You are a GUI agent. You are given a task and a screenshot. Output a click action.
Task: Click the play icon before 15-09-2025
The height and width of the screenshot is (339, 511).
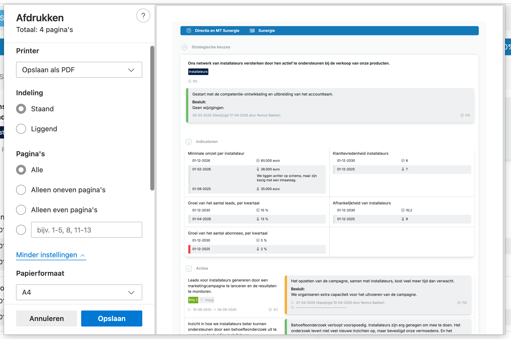pos(190,309)
